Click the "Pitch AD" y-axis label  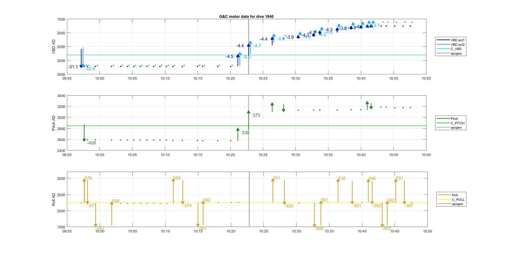(x=54, y=123)
